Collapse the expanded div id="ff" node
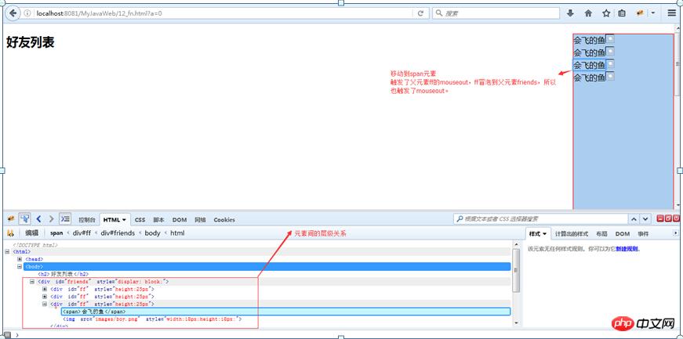The image size is (683, 339). click(45, 305)
